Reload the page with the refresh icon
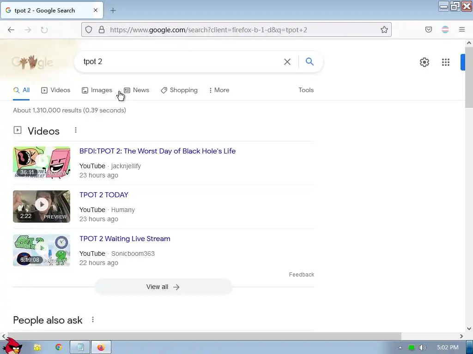Screen dimensions: 473x354 44,30
